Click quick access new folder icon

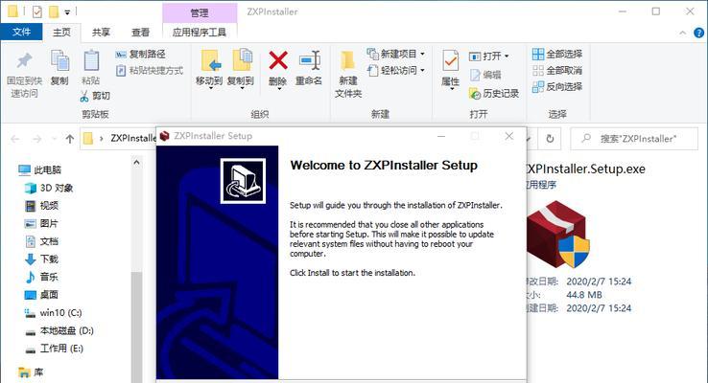[x=54, y=11]
